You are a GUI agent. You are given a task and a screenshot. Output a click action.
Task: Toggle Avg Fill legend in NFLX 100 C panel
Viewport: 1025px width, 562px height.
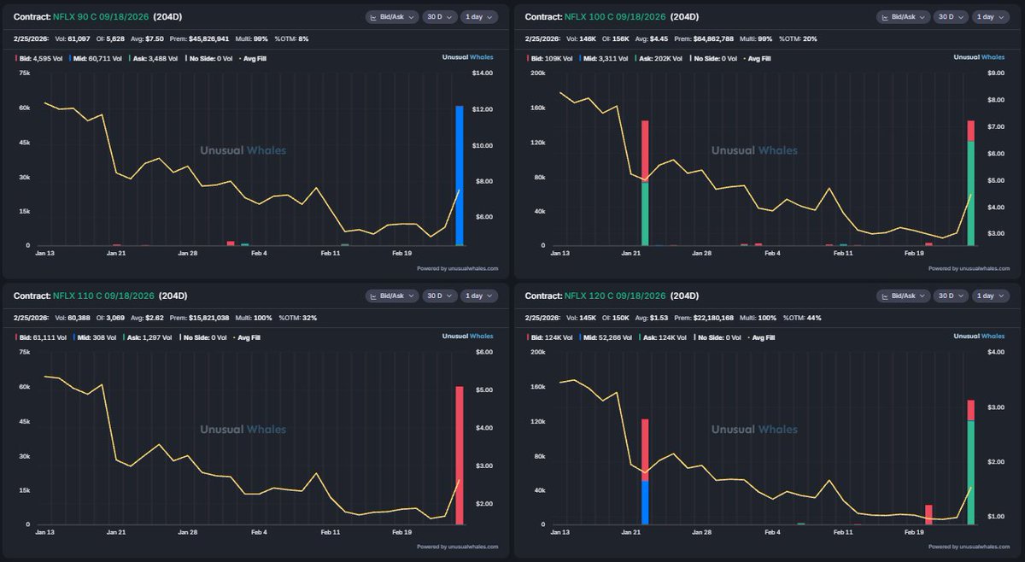tap(756, 58)
